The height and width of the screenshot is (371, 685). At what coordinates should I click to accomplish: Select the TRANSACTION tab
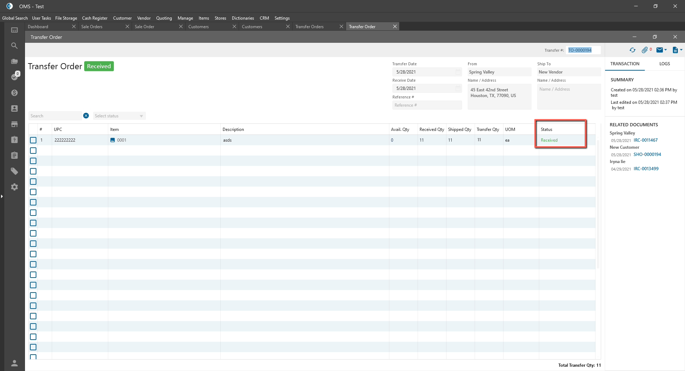click(x=625, y=64)
